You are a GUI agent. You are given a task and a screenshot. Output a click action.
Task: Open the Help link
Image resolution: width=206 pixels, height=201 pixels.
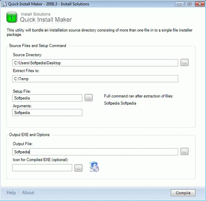coord(11,193)
